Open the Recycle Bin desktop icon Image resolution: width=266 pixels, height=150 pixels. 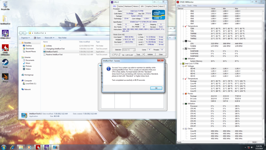5,5
